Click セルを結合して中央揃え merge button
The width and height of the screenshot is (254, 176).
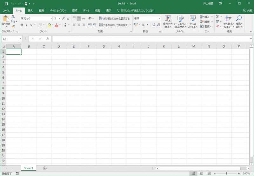[113, 25]
